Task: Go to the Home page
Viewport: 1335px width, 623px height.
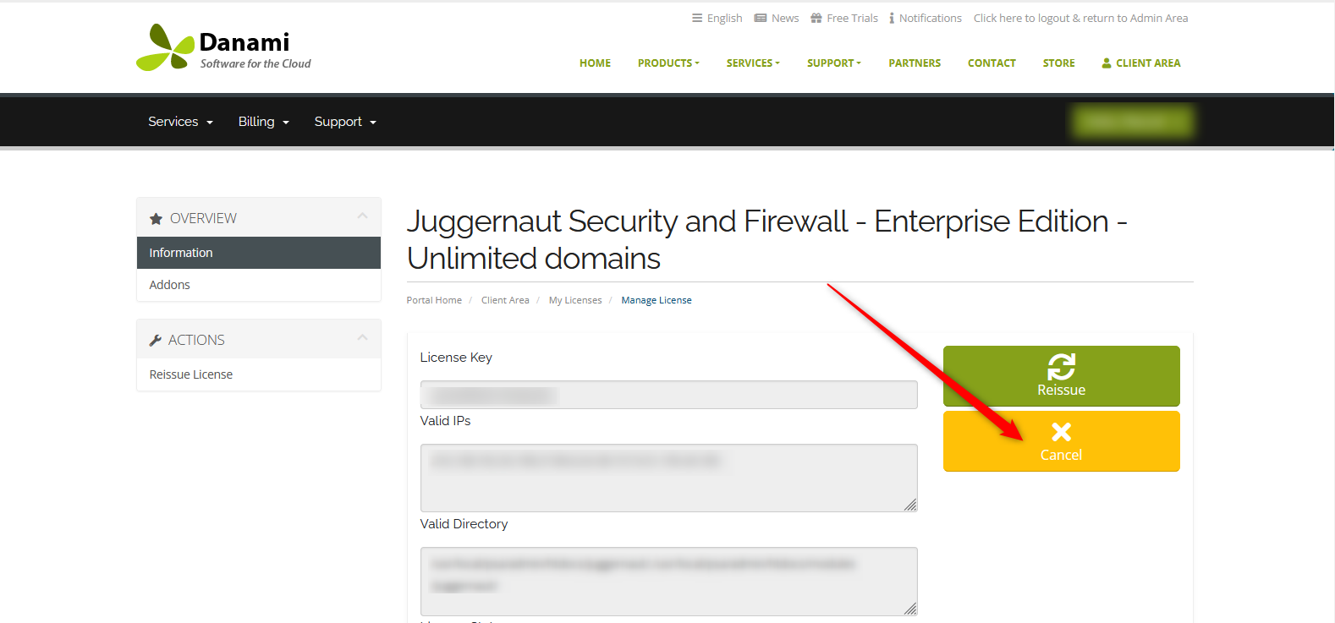Action: click(596, 63)
